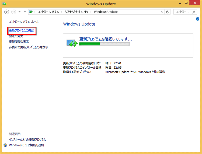Open 設定の変更 link
202x154 pixels.
(16, 36)
